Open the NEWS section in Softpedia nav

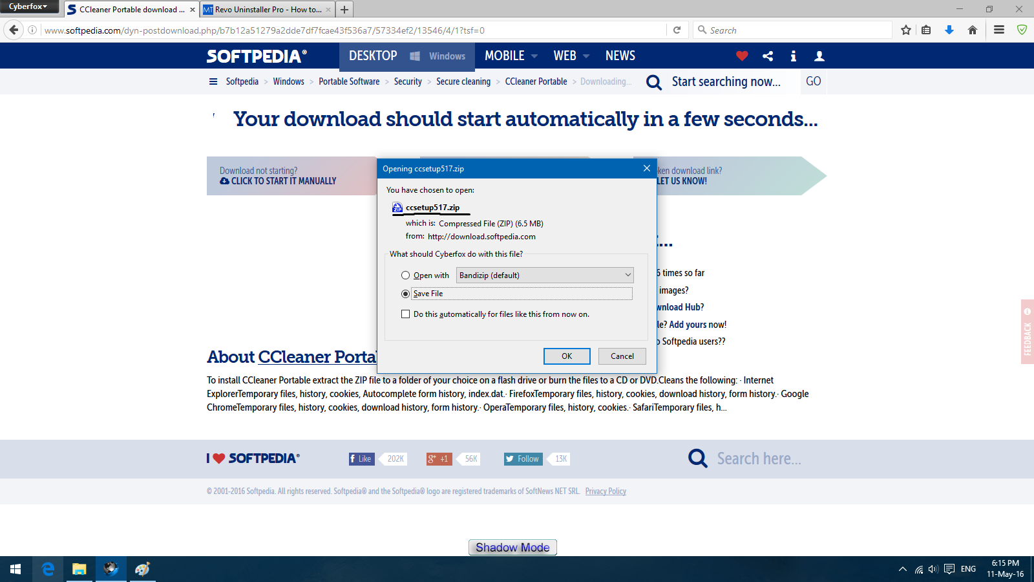620,56
